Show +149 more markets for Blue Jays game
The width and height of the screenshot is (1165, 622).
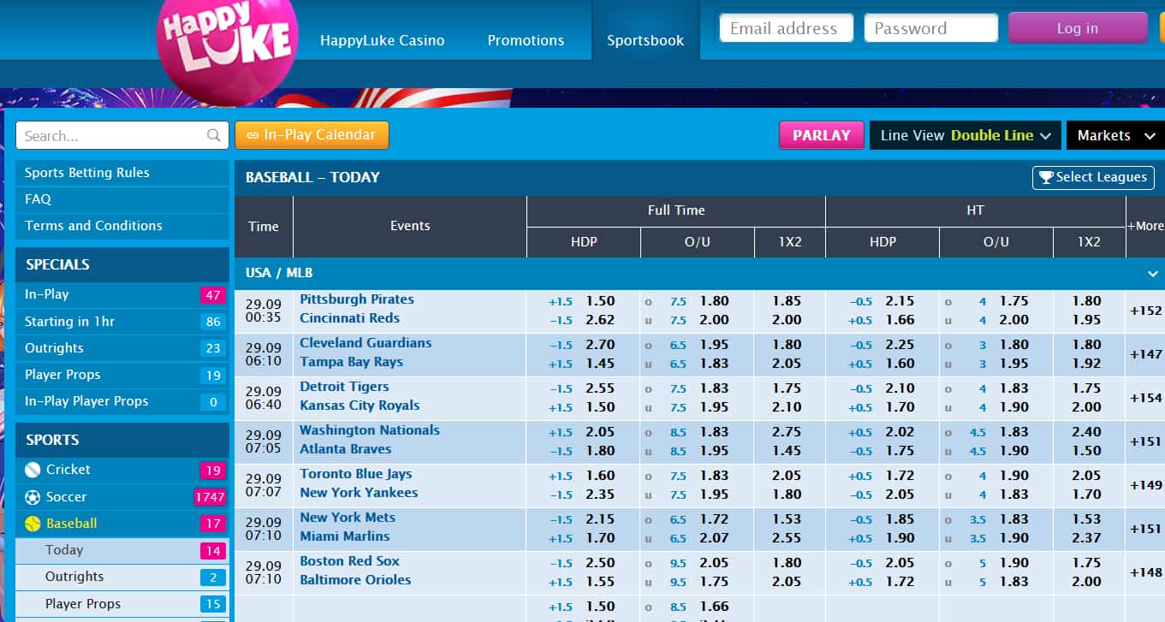click(1145, 485)
